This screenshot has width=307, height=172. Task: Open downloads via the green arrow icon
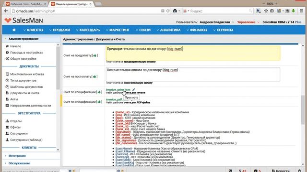tap(293, 11)
